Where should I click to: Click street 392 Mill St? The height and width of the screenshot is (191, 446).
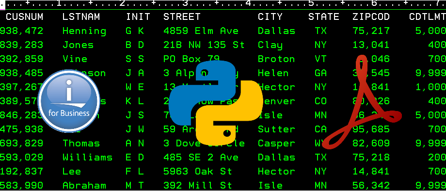click(x=198, y=185)
